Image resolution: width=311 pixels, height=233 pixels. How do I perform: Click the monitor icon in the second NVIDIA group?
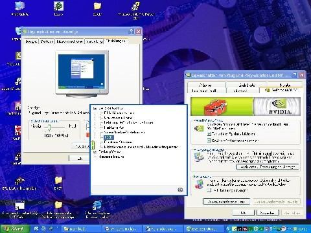[199, 157]
